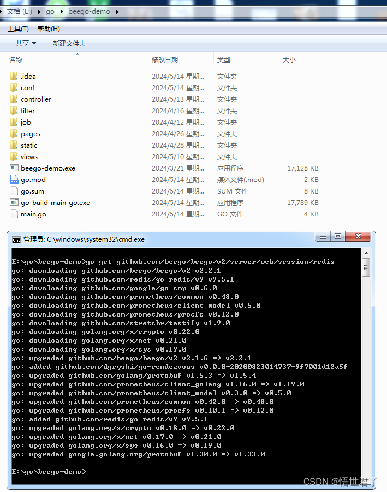Select the filter folder icon
This screenshot has width=387, height=492.
tap(14, 111)
